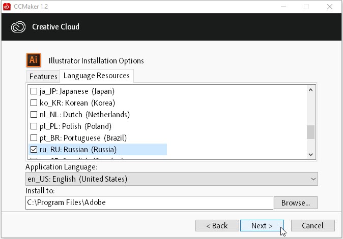Click the Back button
Viewport: 343px width, 239px height.
217,225
